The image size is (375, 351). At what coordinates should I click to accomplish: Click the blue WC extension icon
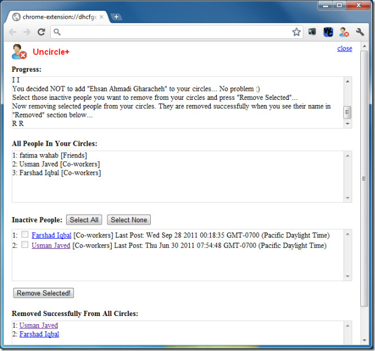click(x=328, y=32)
